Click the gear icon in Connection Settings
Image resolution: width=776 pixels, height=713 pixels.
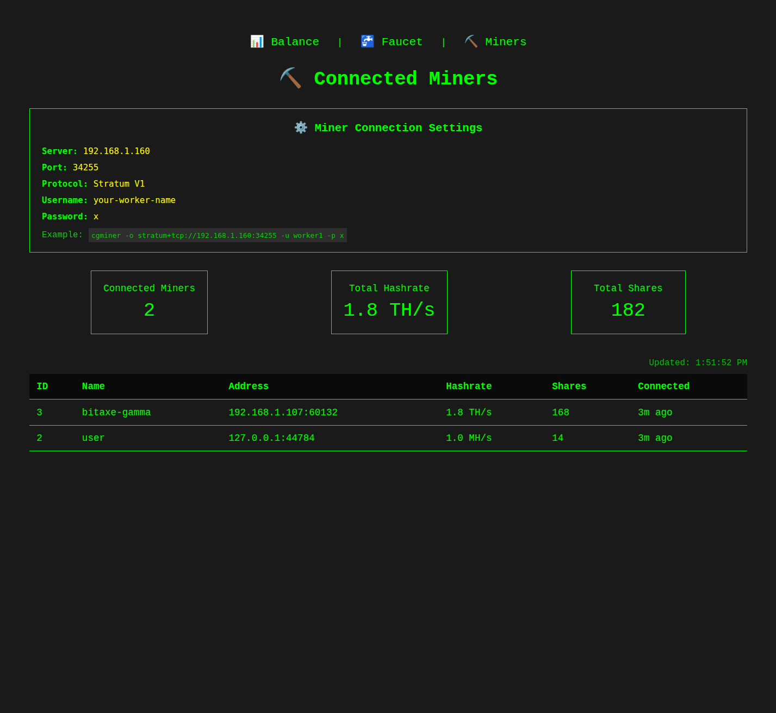coord(301,127)
